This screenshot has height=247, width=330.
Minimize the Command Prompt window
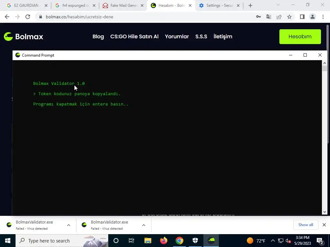click(291, 55)
